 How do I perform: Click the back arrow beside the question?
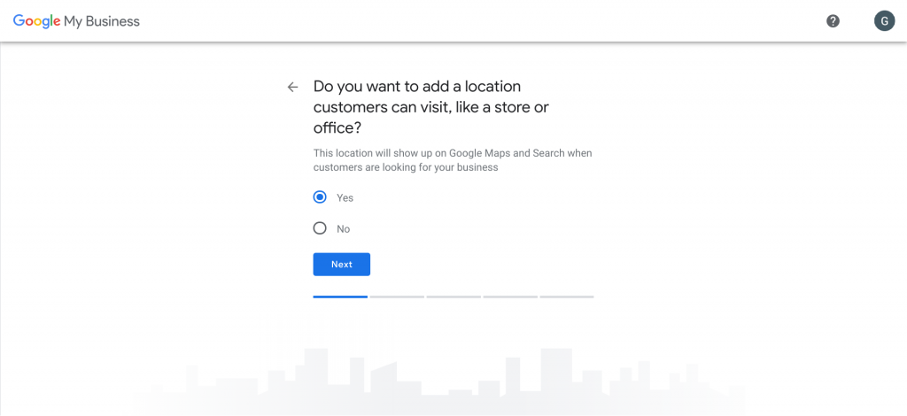(x=292, y=88)
